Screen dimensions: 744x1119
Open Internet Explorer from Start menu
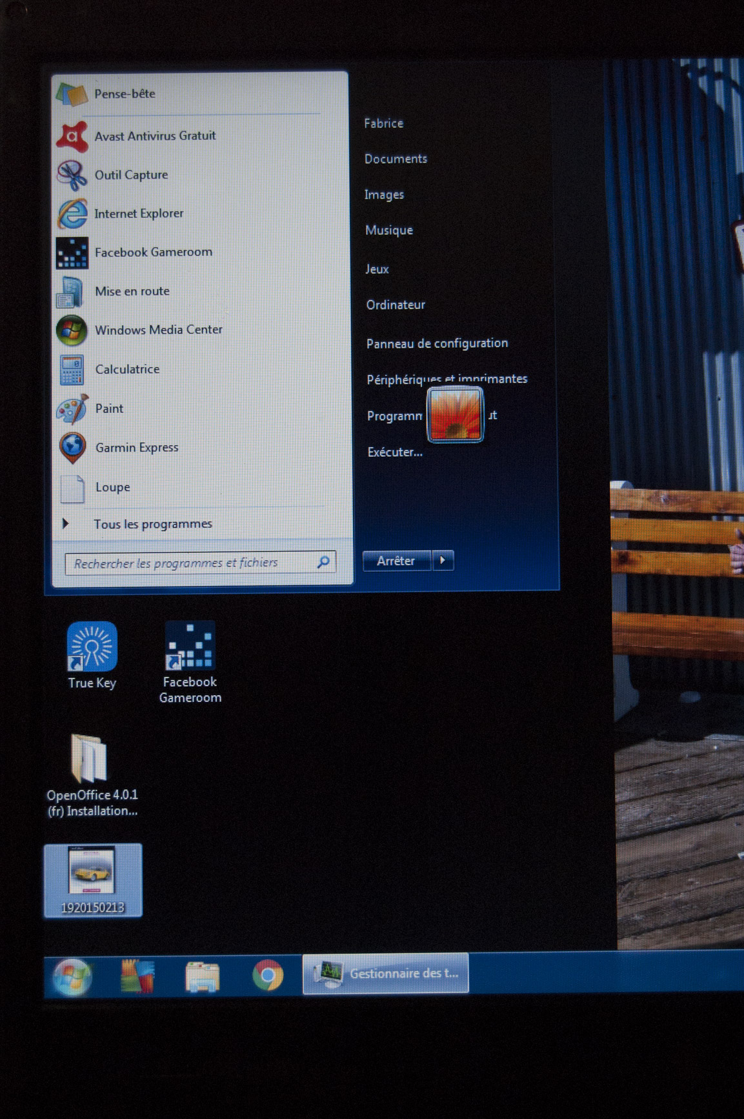(x=138, y=214)
